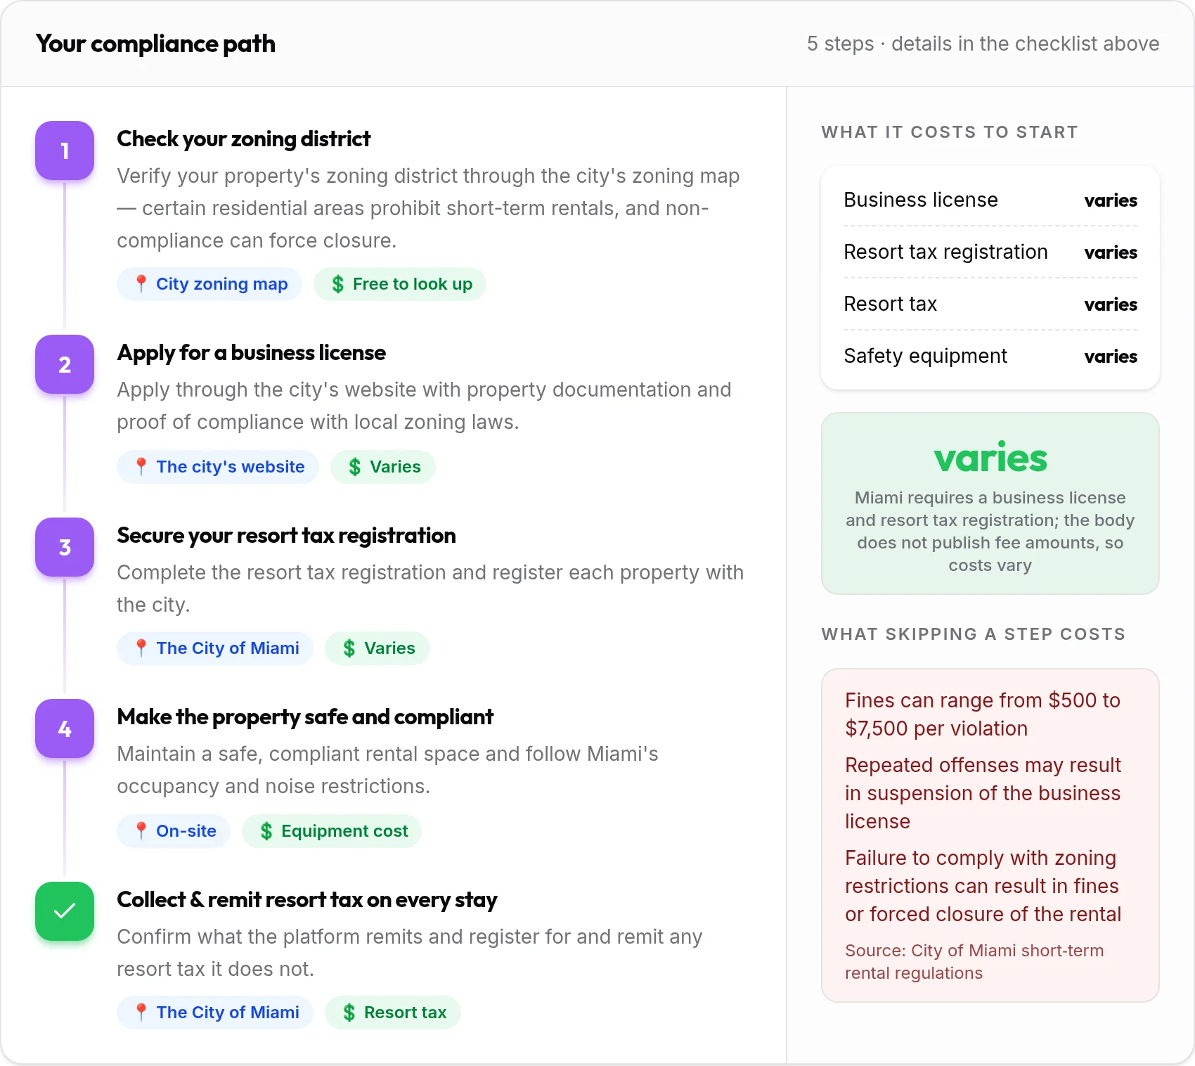Screen dimensions: 1195x1066
Task: Click the Free to look up chip
Action: (x=400, y=284)
